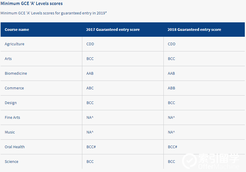Screen dimensions: 246x172
Task: Click the Minimum GCE 'A' Levels scores heading
Action: pyautogui.click(x=32, y=4)
